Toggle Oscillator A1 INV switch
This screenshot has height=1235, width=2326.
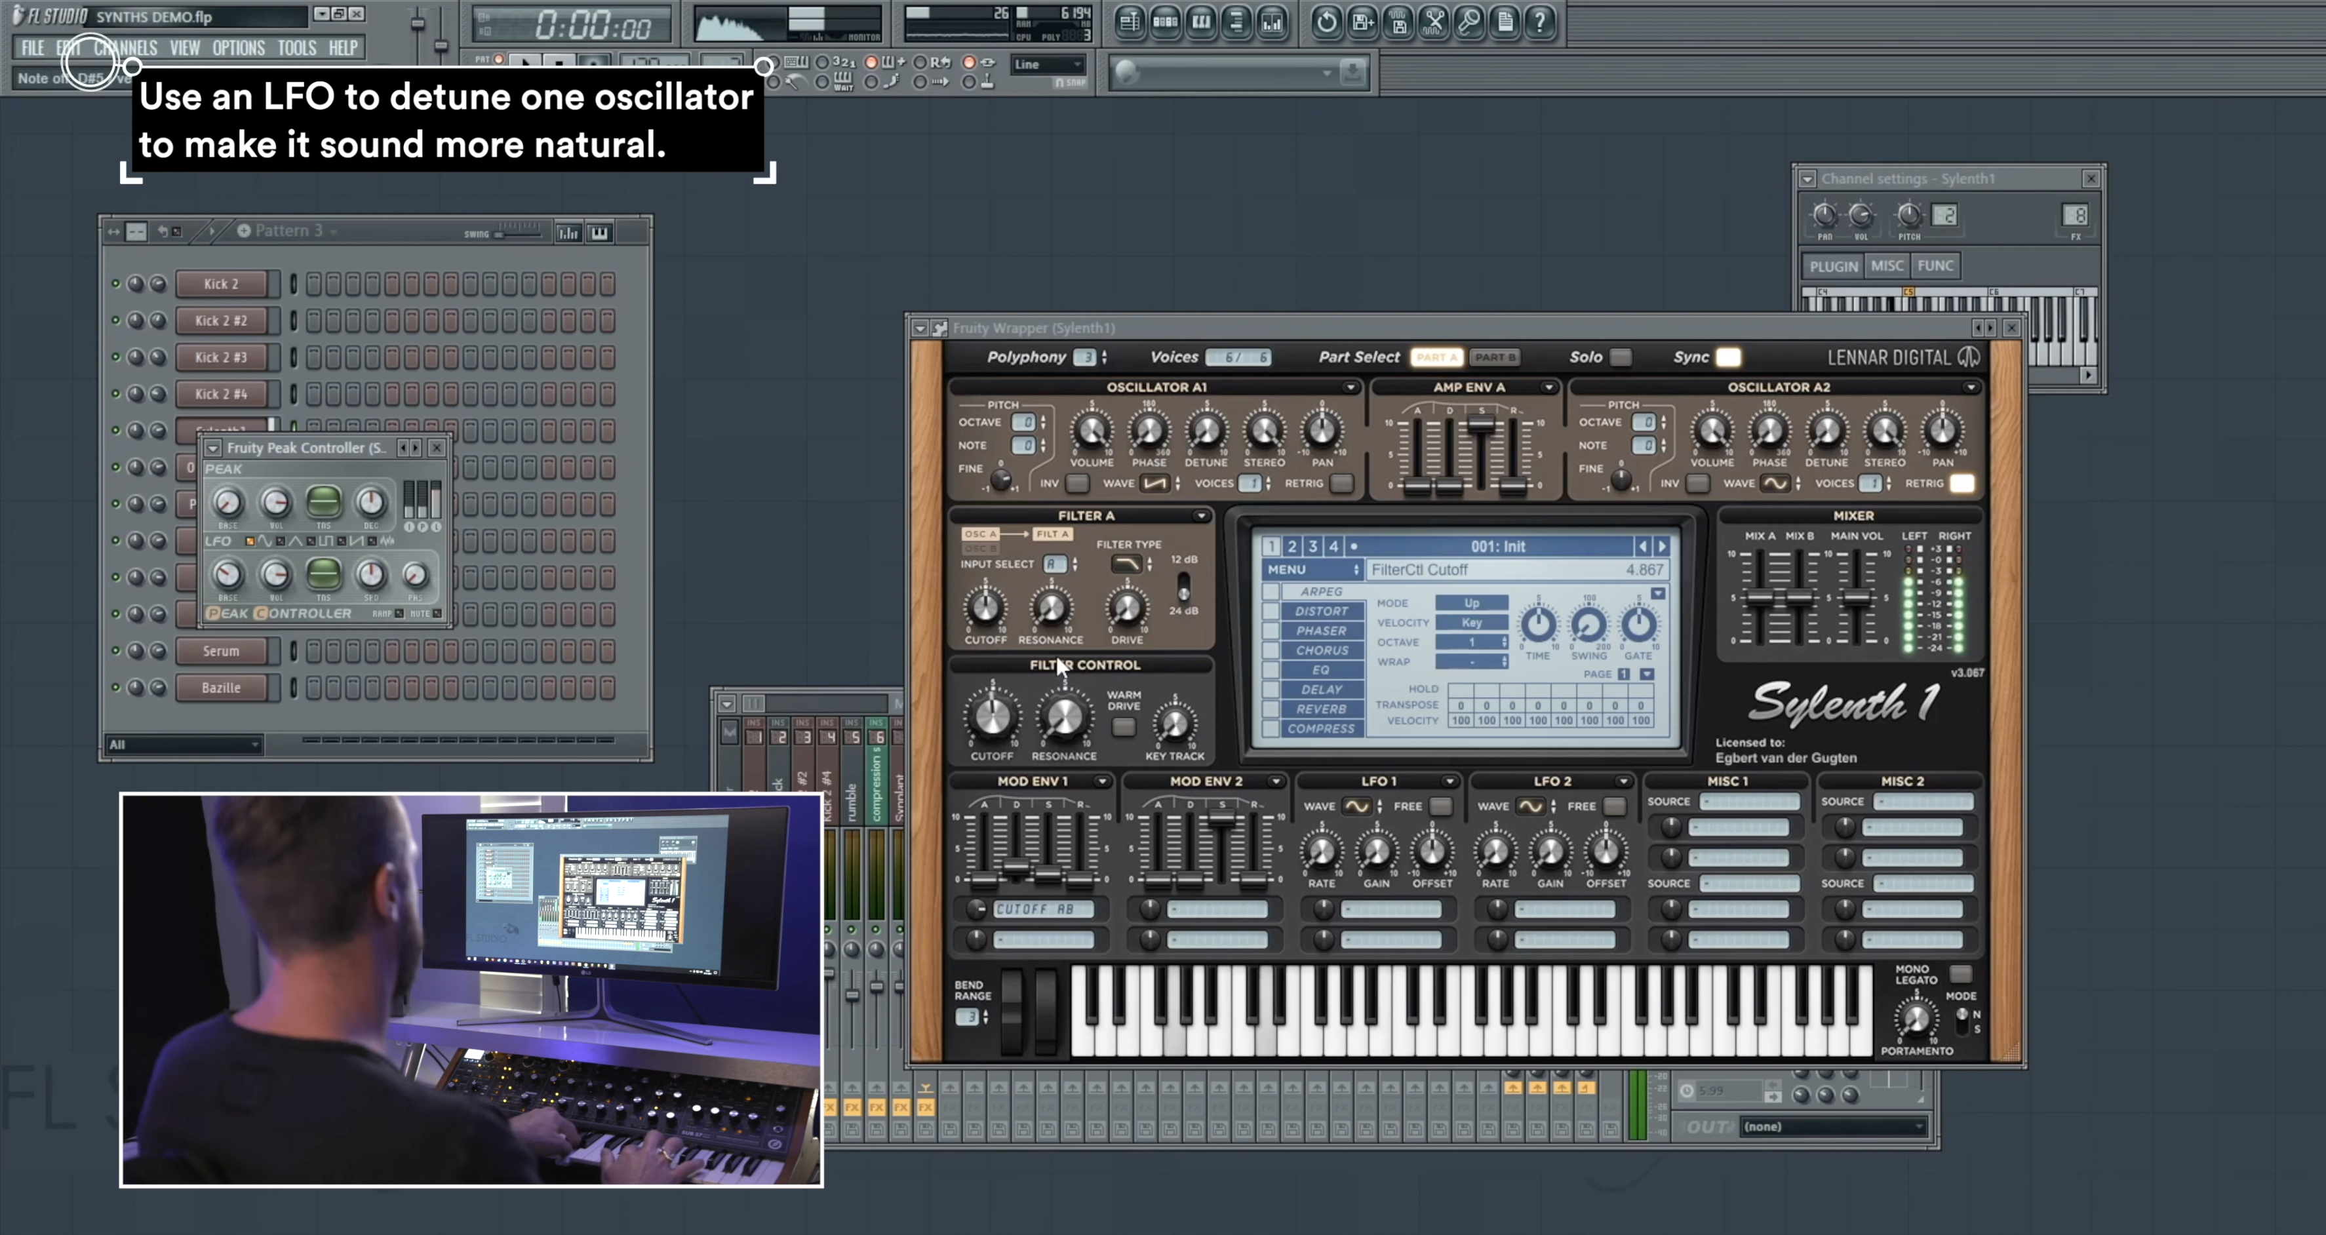coord(1077,484)
